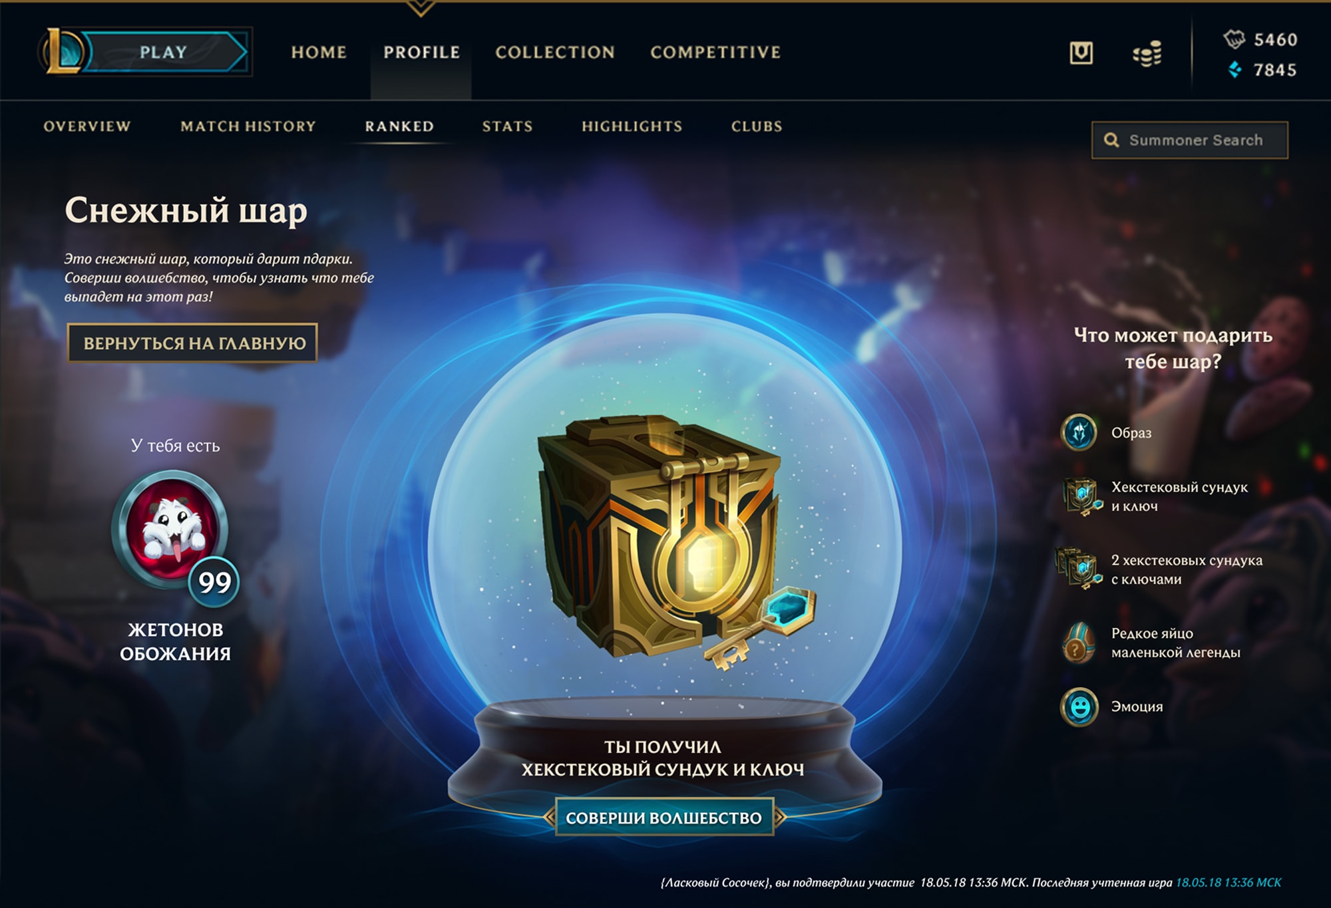Viewport: 1331px width, 908px height.
Task: Open the store coins icon
Action: tap(1147, 53)
